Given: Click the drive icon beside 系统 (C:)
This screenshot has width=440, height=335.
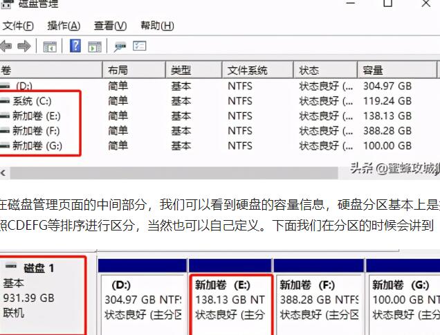Looking at the screenshot, I should [5, 101].
